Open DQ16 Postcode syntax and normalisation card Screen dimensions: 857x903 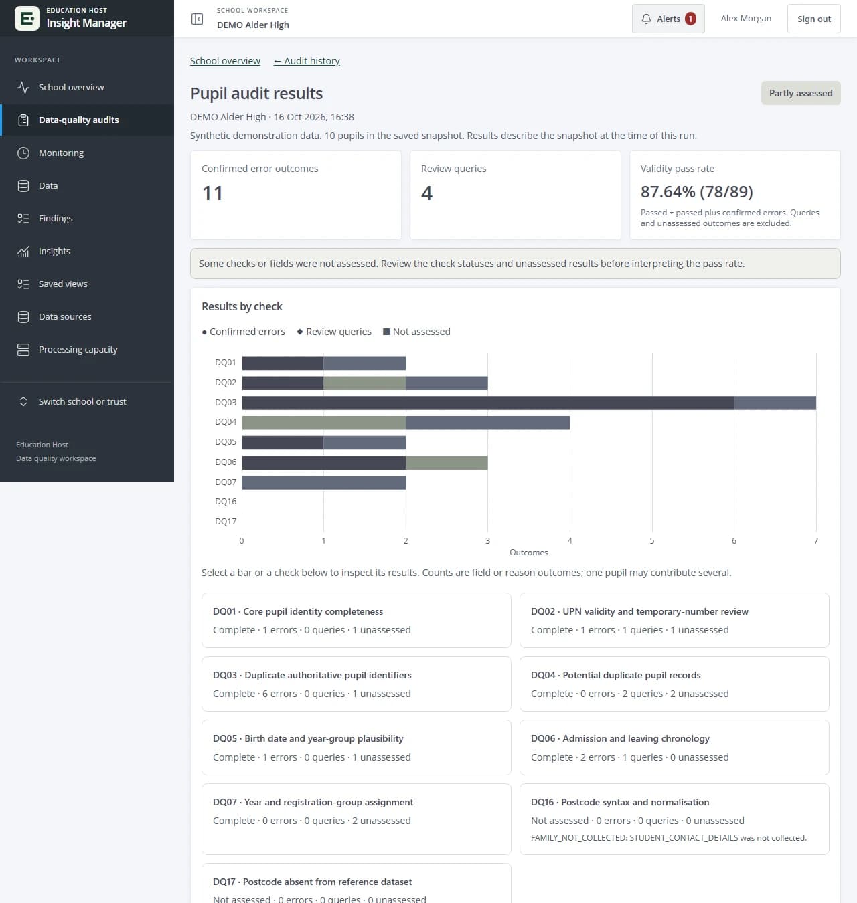click(x=674, y=819)
